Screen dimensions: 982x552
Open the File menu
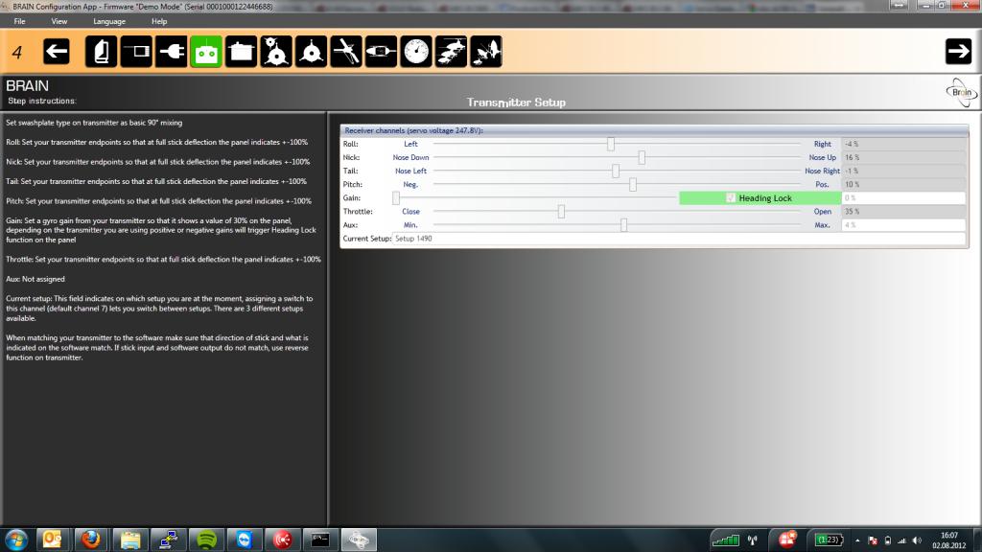19,21
